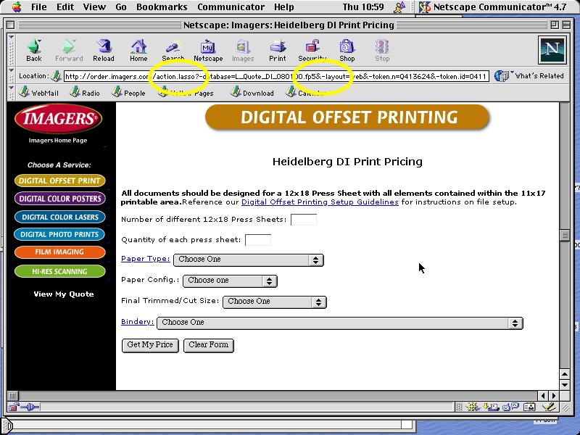Open the Radio personal toolbar bookmark
The height and width of the screenshot is (435, 580).
pyautogui.click(x=85, y=93)
